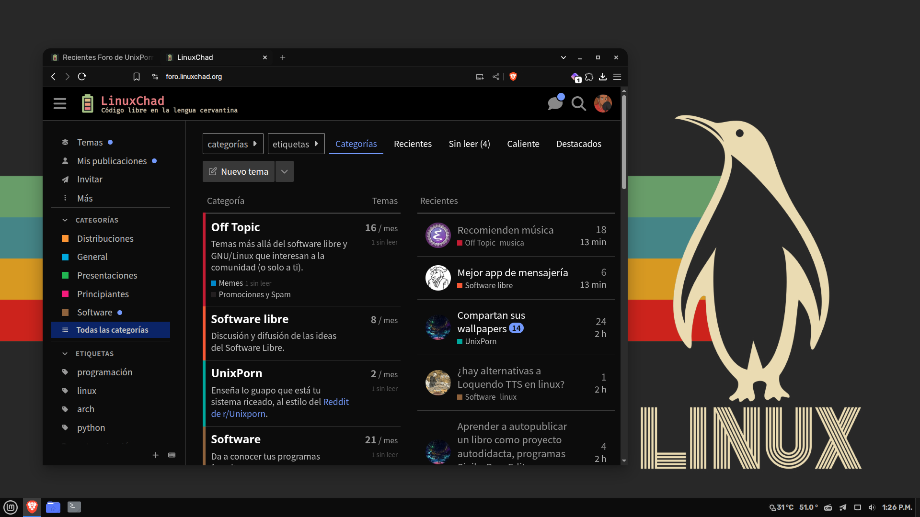
Task: Click the LinuxChad battery logo
Action: click(x=87, y=103)
